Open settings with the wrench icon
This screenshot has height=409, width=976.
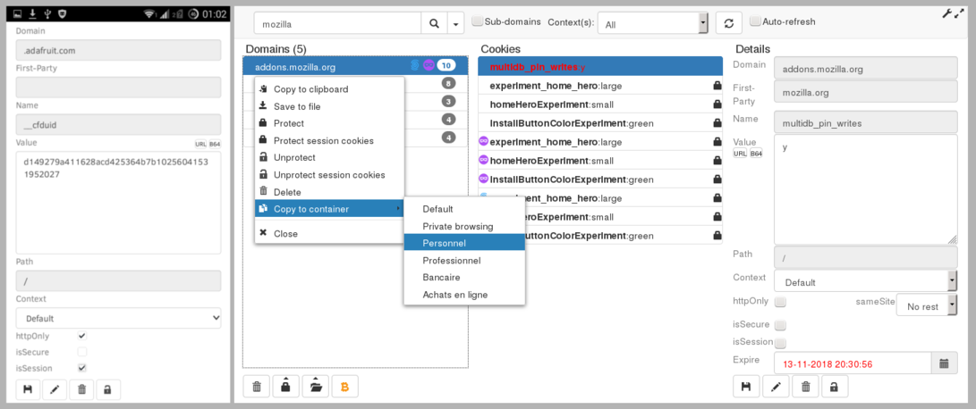(946, 13)
